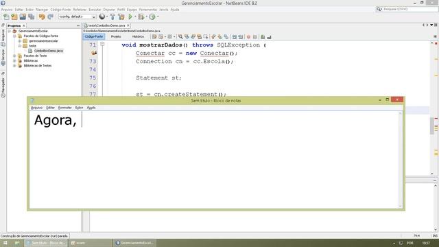Click in the Notepad text area
The width and height of the screenshot is (439, 247).
(x=213, y=160)
